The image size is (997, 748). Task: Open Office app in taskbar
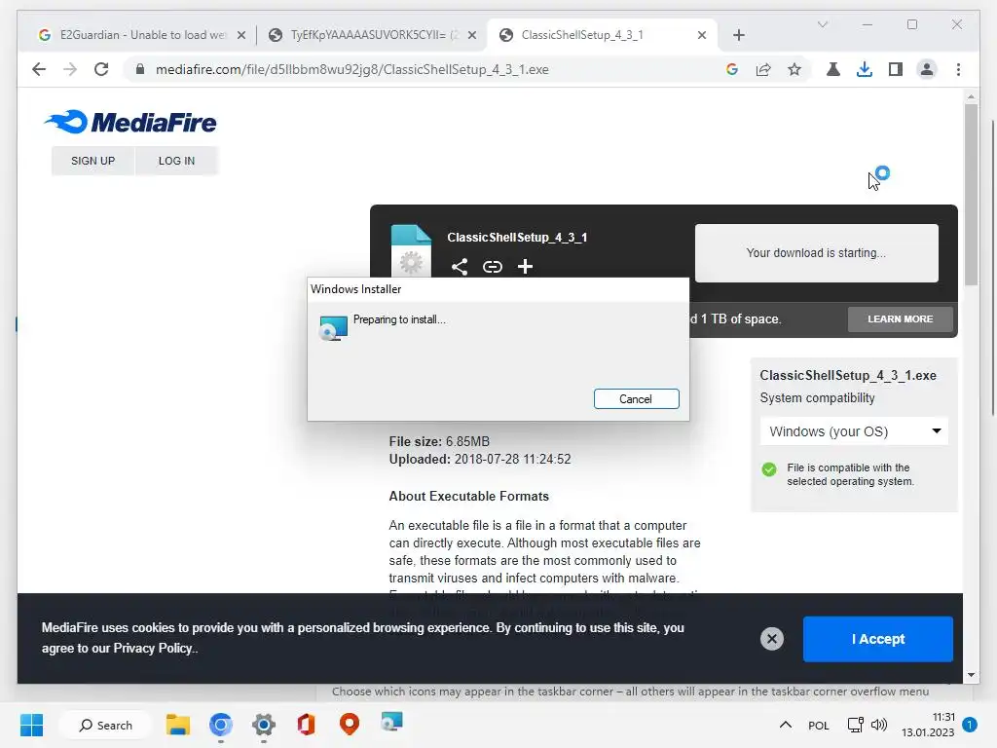(306, 725)
